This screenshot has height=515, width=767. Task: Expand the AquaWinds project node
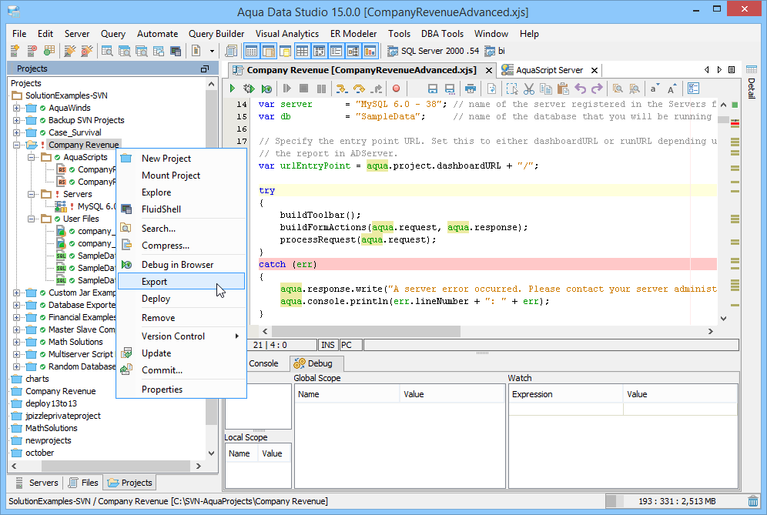pos(16,108)
